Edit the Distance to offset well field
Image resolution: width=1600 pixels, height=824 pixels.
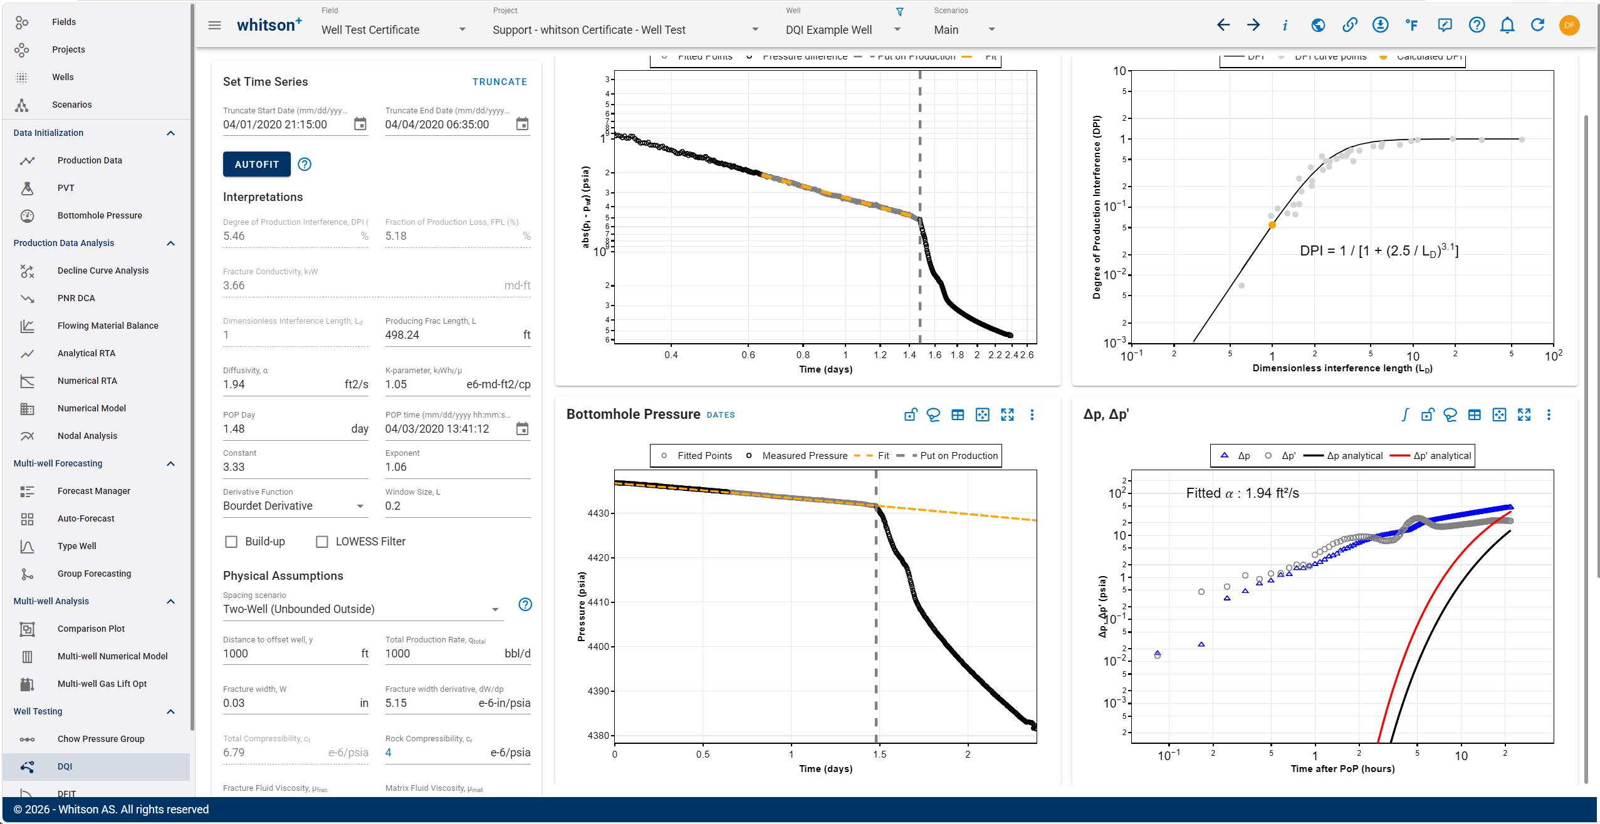(296, 654)
